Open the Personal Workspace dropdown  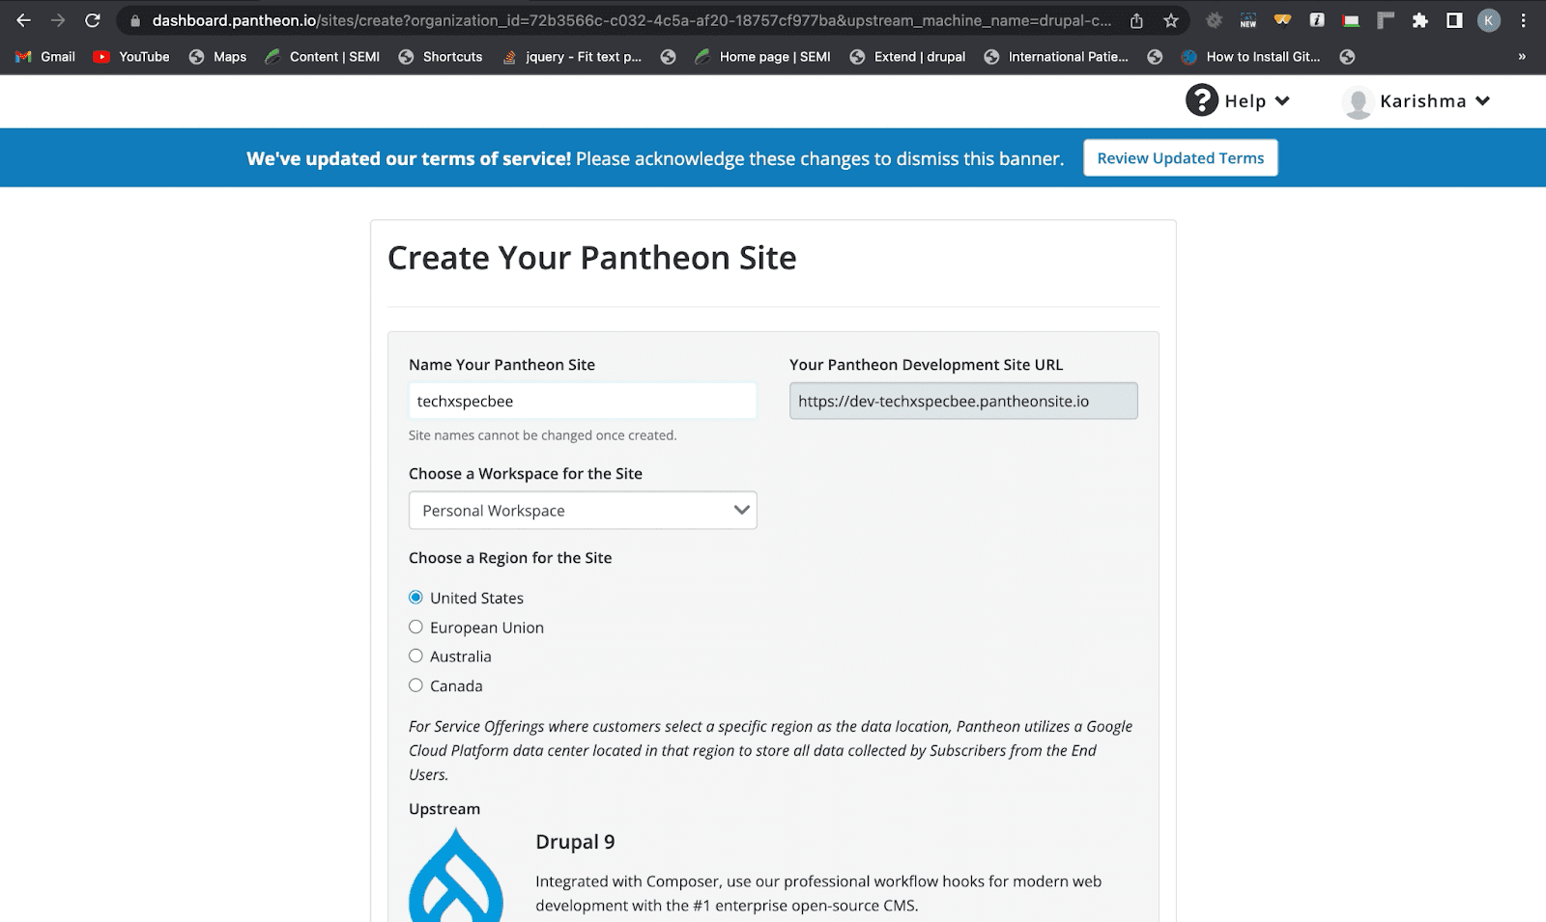tap(583, 510)
